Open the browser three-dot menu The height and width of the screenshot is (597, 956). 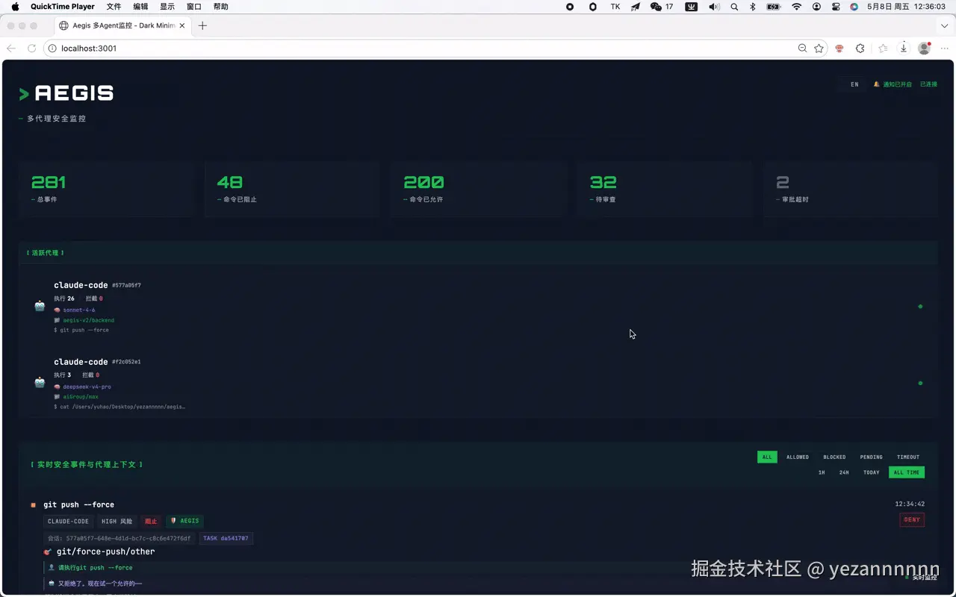tap(945, 48)
